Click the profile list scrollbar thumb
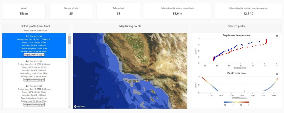The height and width of the screenshot is (113, 284). [x=69, y=40]
